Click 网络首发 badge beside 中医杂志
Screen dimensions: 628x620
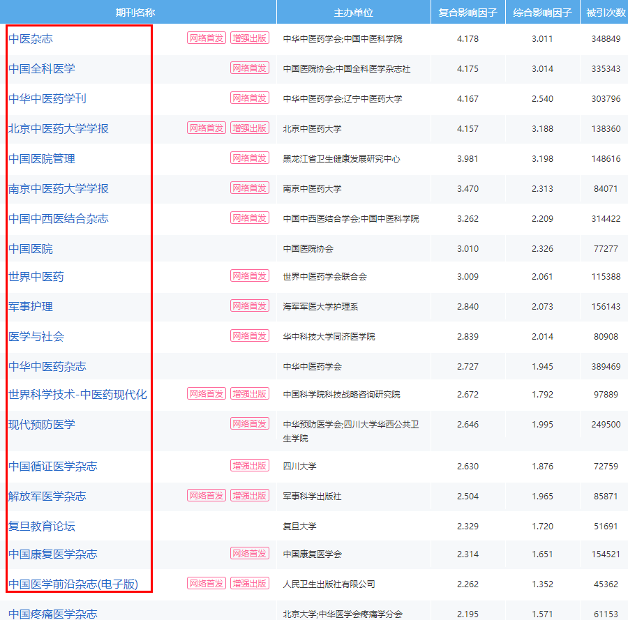[207, 38]
